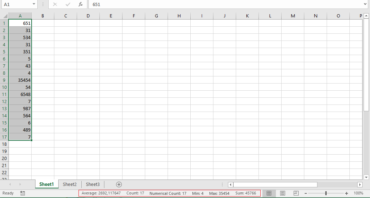
Task: Click the Sum: 45766 status bar value
Action: click(x=246, y=193)
